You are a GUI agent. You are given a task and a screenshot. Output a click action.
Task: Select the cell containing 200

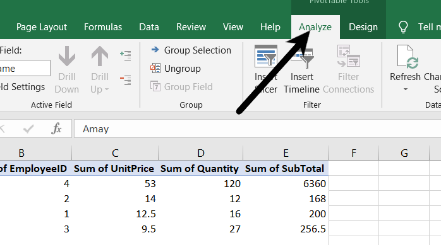[x=286, y=214]
